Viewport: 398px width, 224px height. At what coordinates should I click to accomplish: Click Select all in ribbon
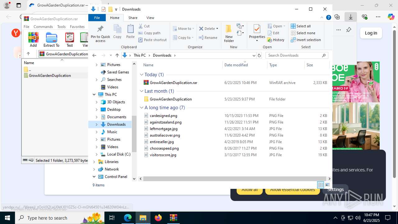pyautogui.click(x=301, y=26)
